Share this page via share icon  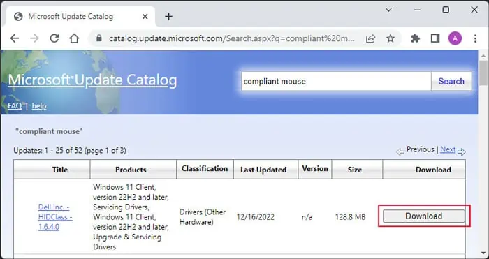tap(370, 38)
